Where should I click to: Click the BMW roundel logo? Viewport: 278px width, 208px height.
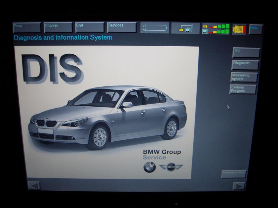point(150,167)
